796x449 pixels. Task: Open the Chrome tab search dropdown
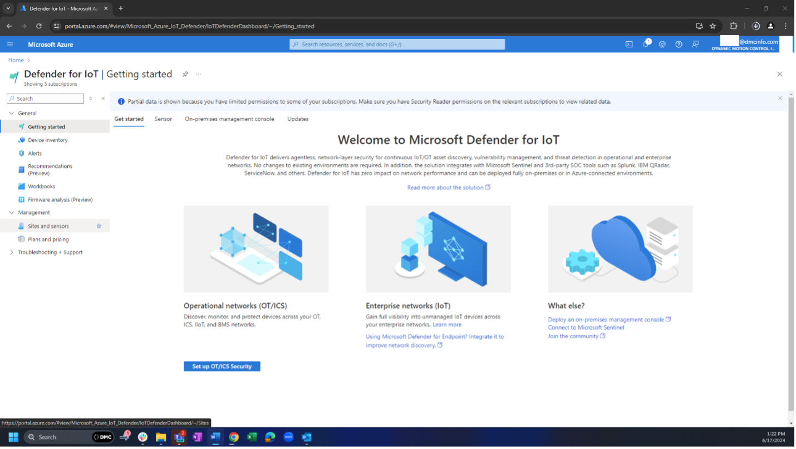coord(8,8)
